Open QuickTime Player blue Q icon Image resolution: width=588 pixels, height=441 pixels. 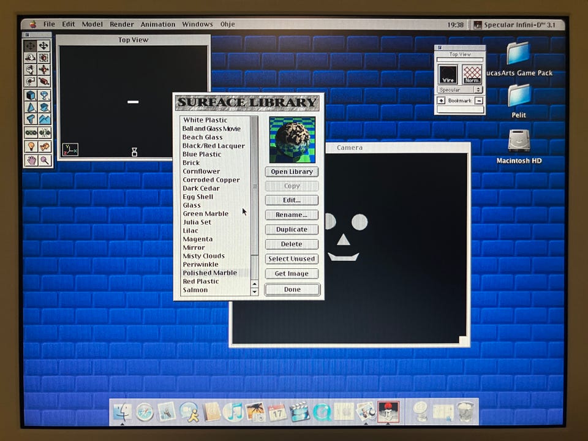(x=322, y=412)
